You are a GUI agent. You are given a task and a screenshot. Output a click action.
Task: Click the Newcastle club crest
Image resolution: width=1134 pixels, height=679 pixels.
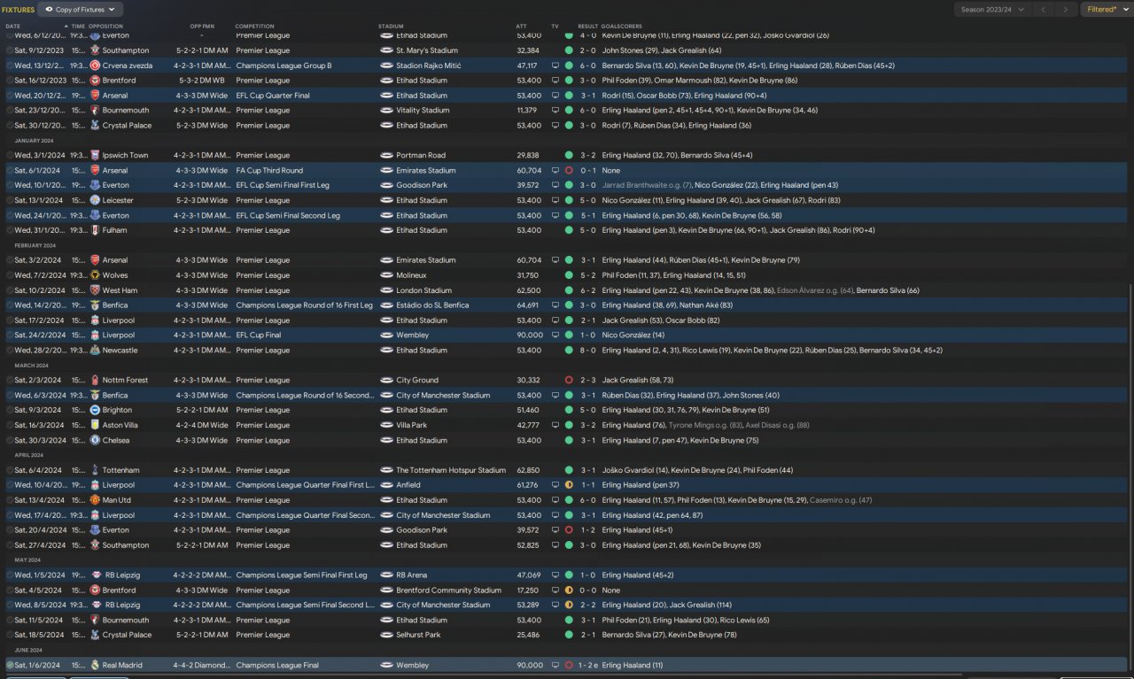95,351
